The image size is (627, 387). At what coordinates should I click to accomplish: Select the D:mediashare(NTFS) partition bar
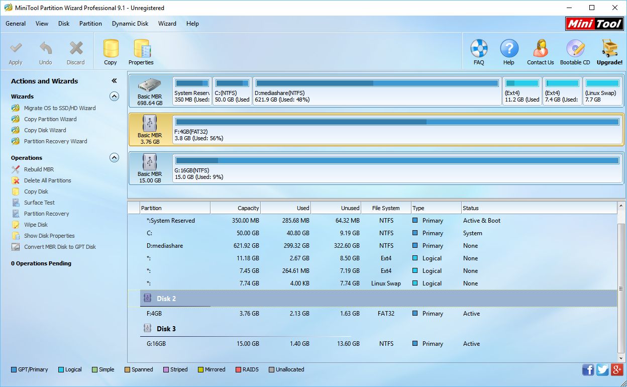[377, 91]
